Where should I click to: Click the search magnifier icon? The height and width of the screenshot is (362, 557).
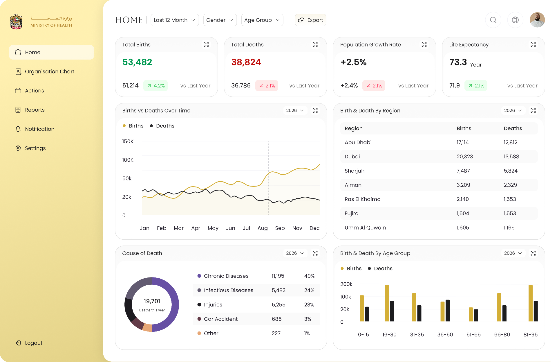point(493,20)
